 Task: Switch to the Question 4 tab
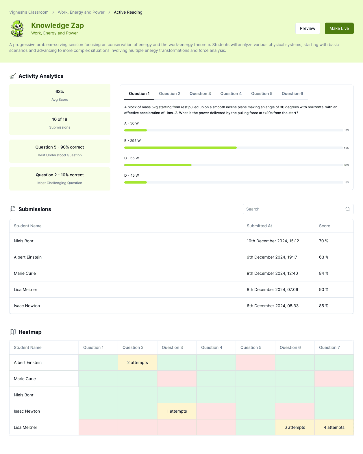(231, 94)
